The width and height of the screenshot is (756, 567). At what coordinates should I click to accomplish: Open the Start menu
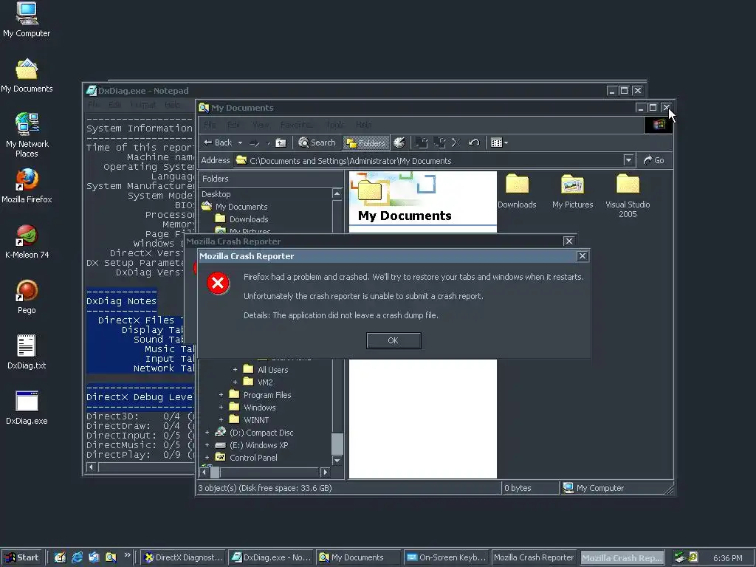click(23, 557)
